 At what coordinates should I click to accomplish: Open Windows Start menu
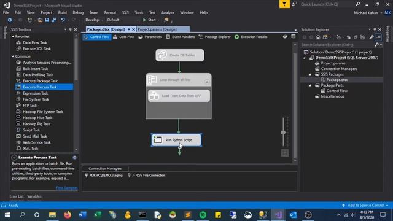[7, 215]
